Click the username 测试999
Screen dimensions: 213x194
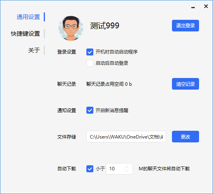(x=105, y=26)
